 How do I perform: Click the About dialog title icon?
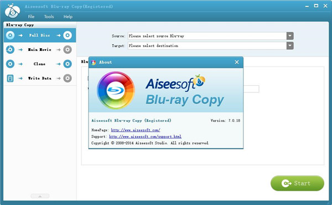pyautogui.click(x=94, y=62)
